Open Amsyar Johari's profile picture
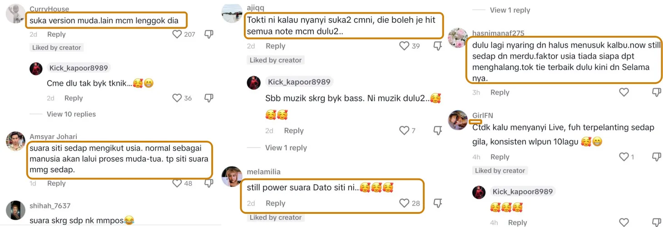This screenshot has height=227, width=663. coord(15,141)
